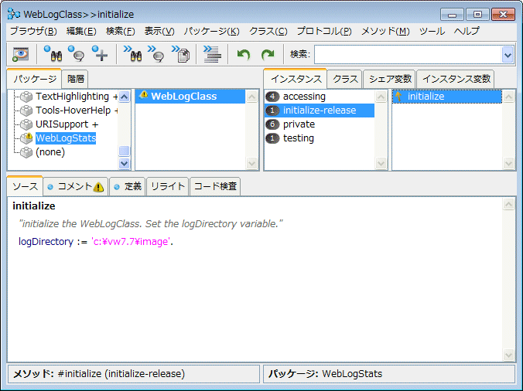Click the format source lines icon
The height and width of the screenshot is (391, 523).
[x=211, y=54]
